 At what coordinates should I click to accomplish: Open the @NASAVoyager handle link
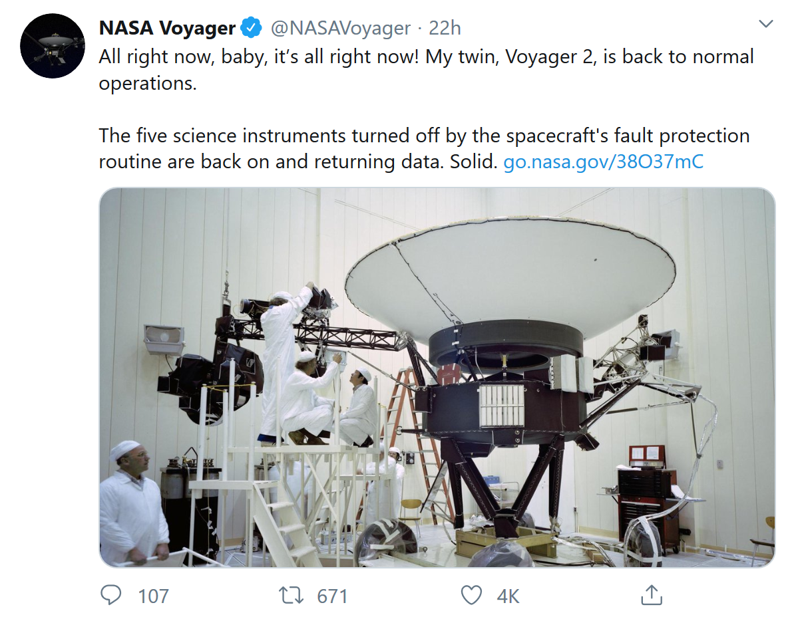(339, 28)
